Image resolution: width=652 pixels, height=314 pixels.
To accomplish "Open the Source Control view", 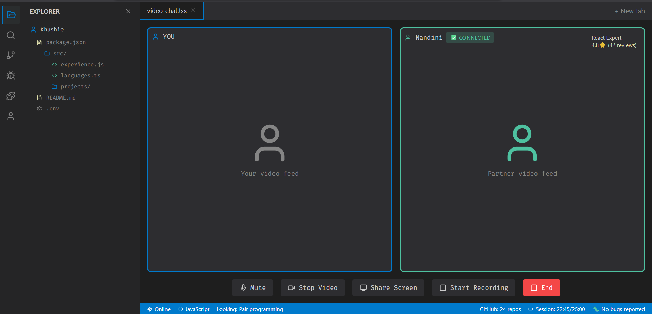I will (x=11, y=55).
